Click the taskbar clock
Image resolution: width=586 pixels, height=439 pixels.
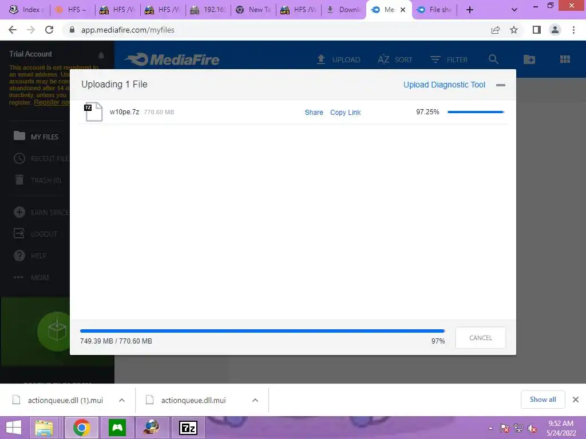coord(561,428)
